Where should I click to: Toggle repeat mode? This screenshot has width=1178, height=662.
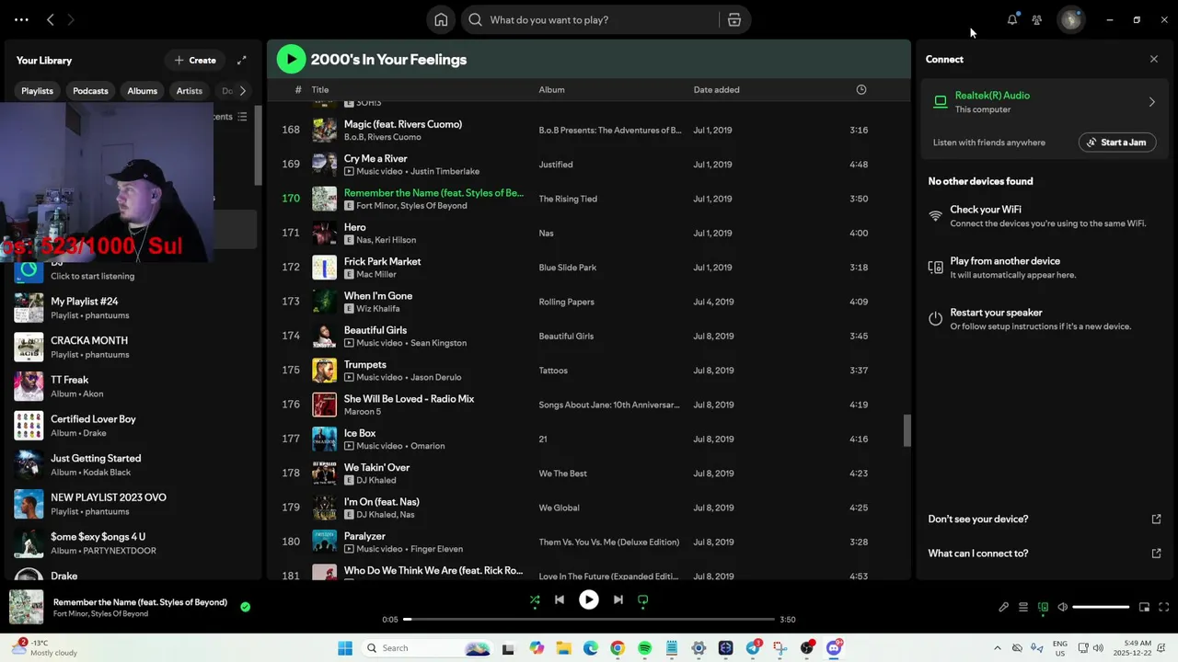tap(642, 599)
